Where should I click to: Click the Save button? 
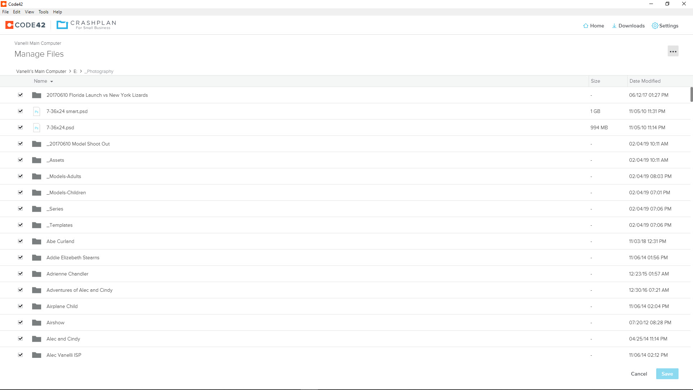[667, 374]
